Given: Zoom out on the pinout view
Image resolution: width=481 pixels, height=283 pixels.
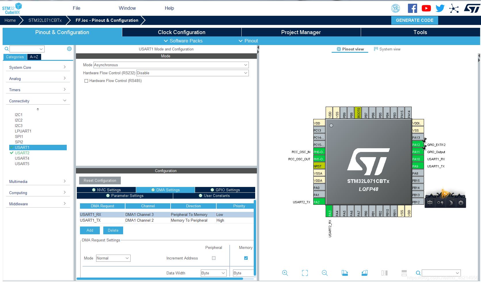Looking at the screenshot, I should [x=325, y=273].
